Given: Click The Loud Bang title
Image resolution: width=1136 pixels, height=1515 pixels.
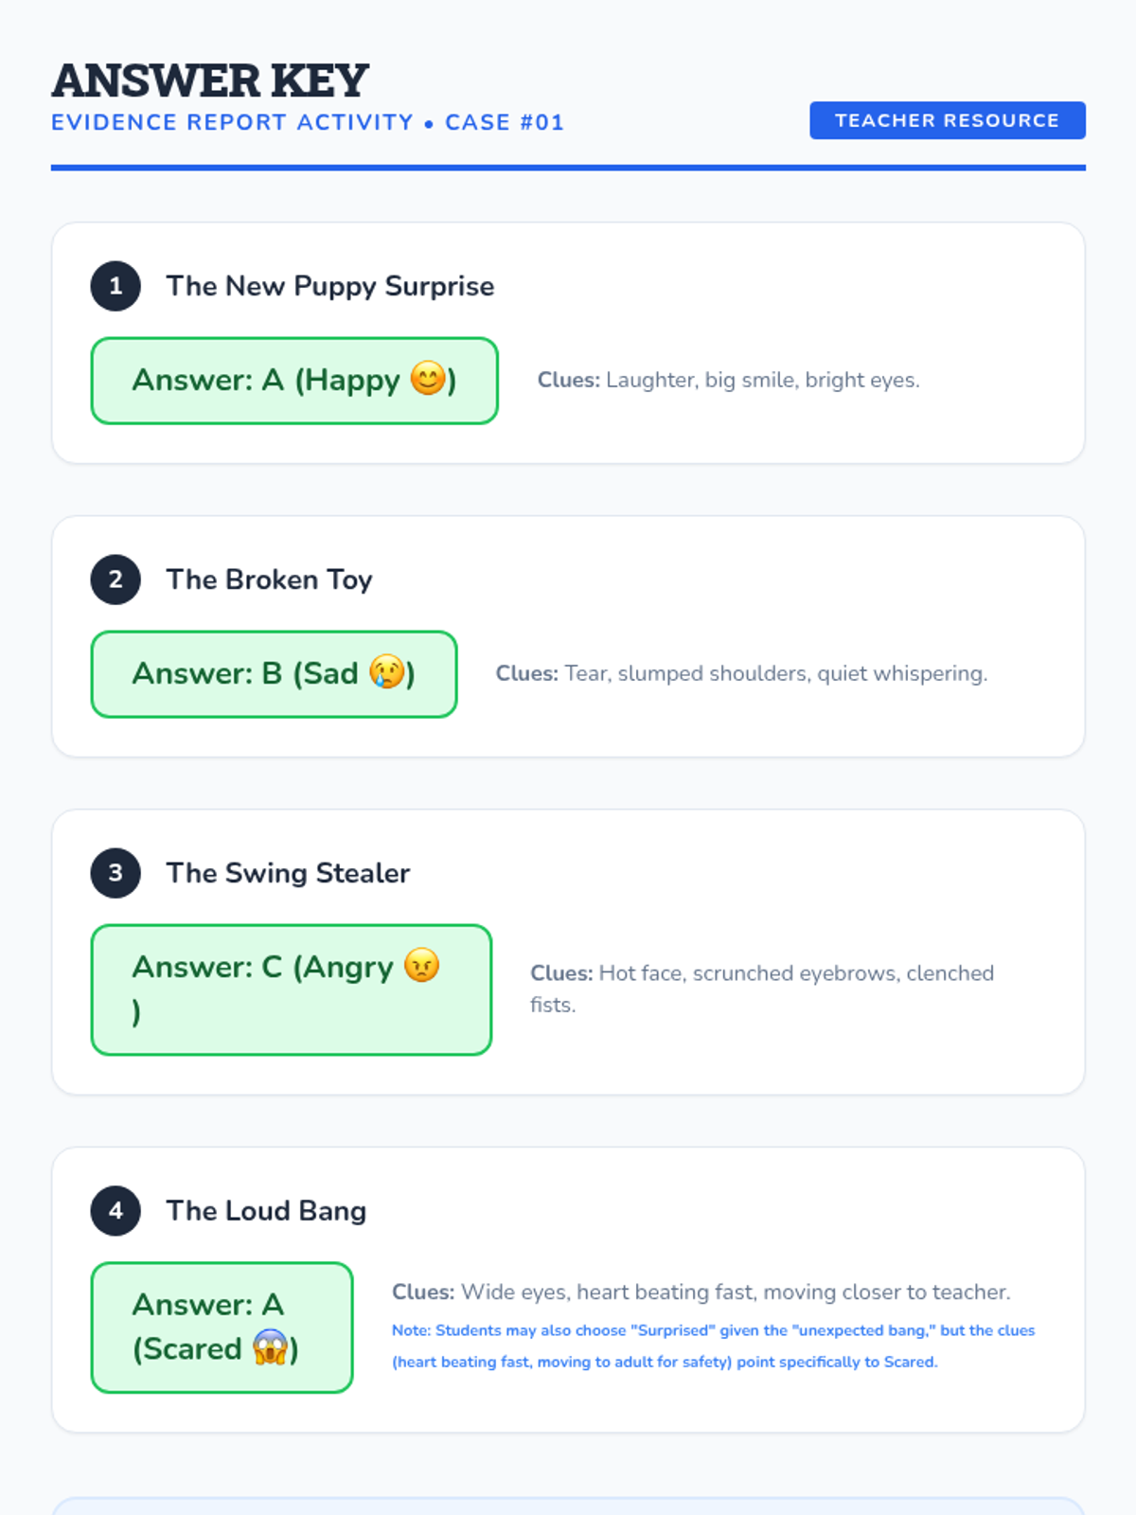Looking at the screenshot, I should tap(267, 1211).
